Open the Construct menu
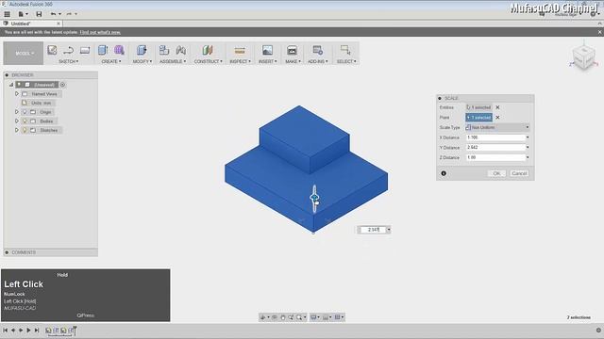604x339 pixels. (208, 61)
